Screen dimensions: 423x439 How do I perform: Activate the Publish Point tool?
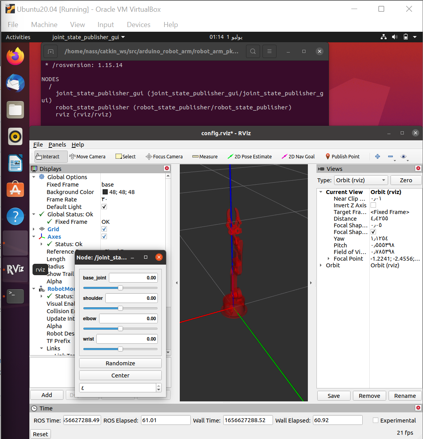pos(343,156)
